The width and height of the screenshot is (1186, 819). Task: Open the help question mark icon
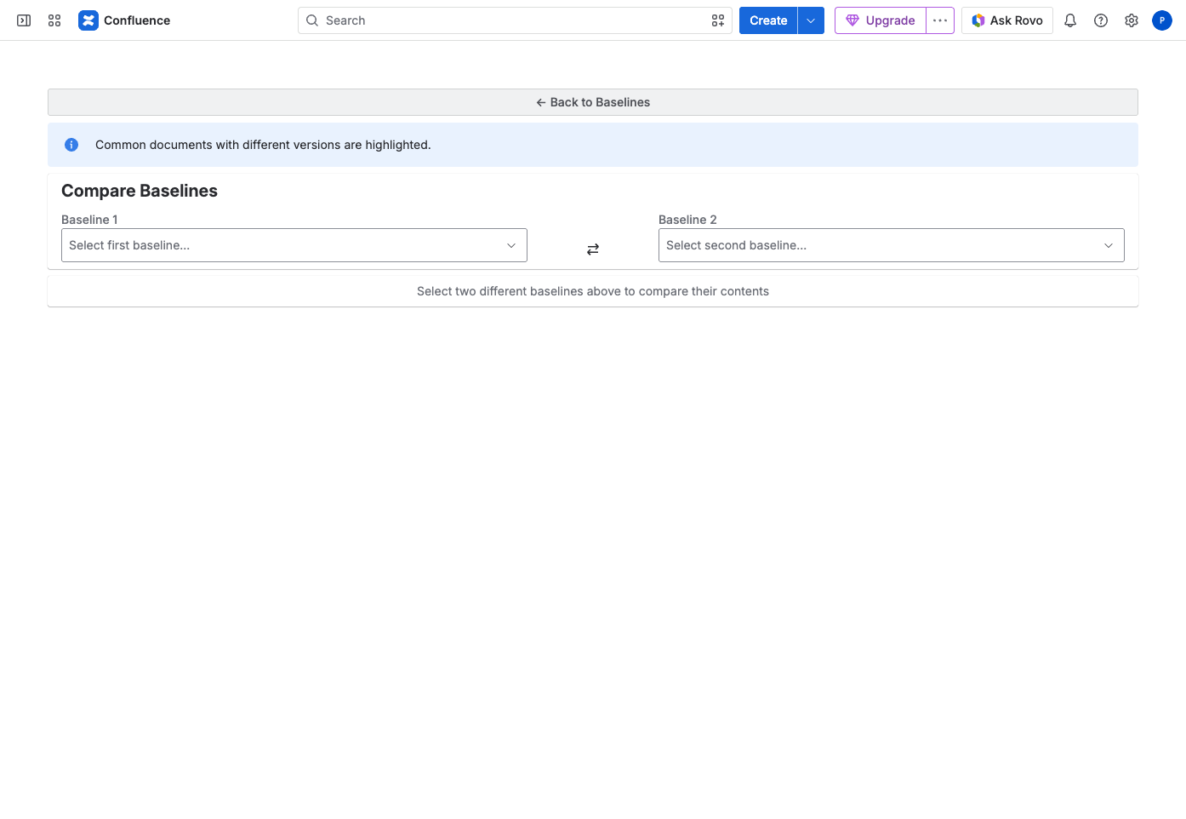coord(1101,20)
